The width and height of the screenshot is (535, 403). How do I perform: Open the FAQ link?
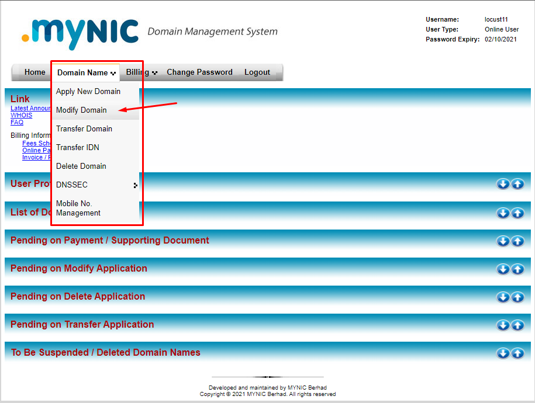tap(17, 122)
